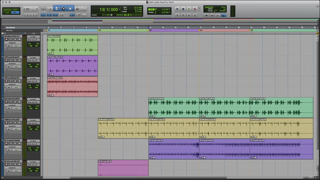Select the Zoomer magnifying glass tool
Image resolution: width=320 pixels, height=180 pixels.
(50, 9)
